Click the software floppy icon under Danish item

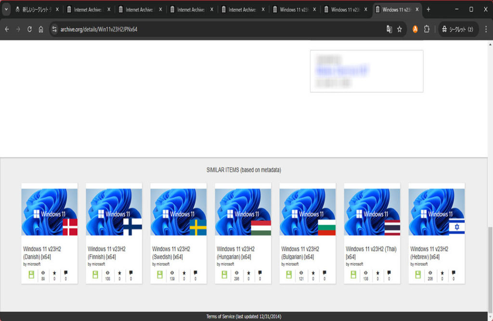coord(32,274)
